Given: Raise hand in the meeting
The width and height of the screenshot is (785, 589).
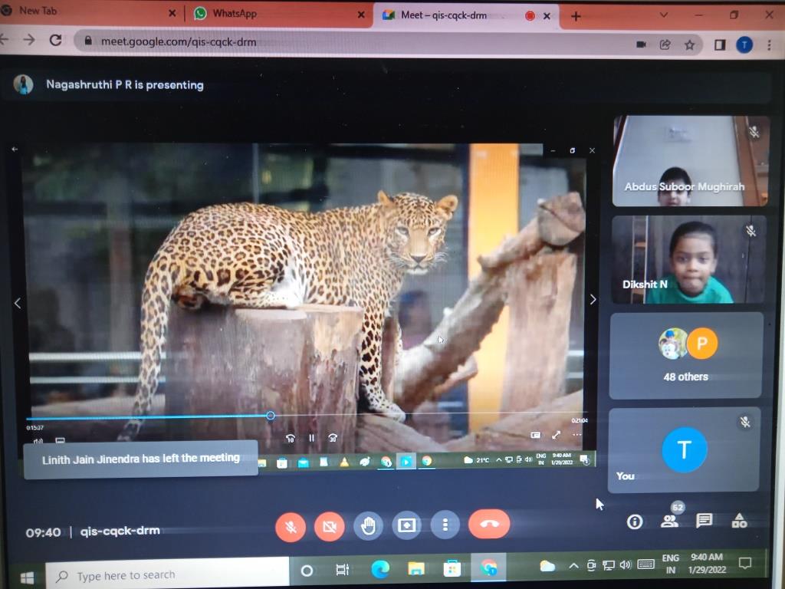Looking at the screenshot, I should click(x=369, y=525).
